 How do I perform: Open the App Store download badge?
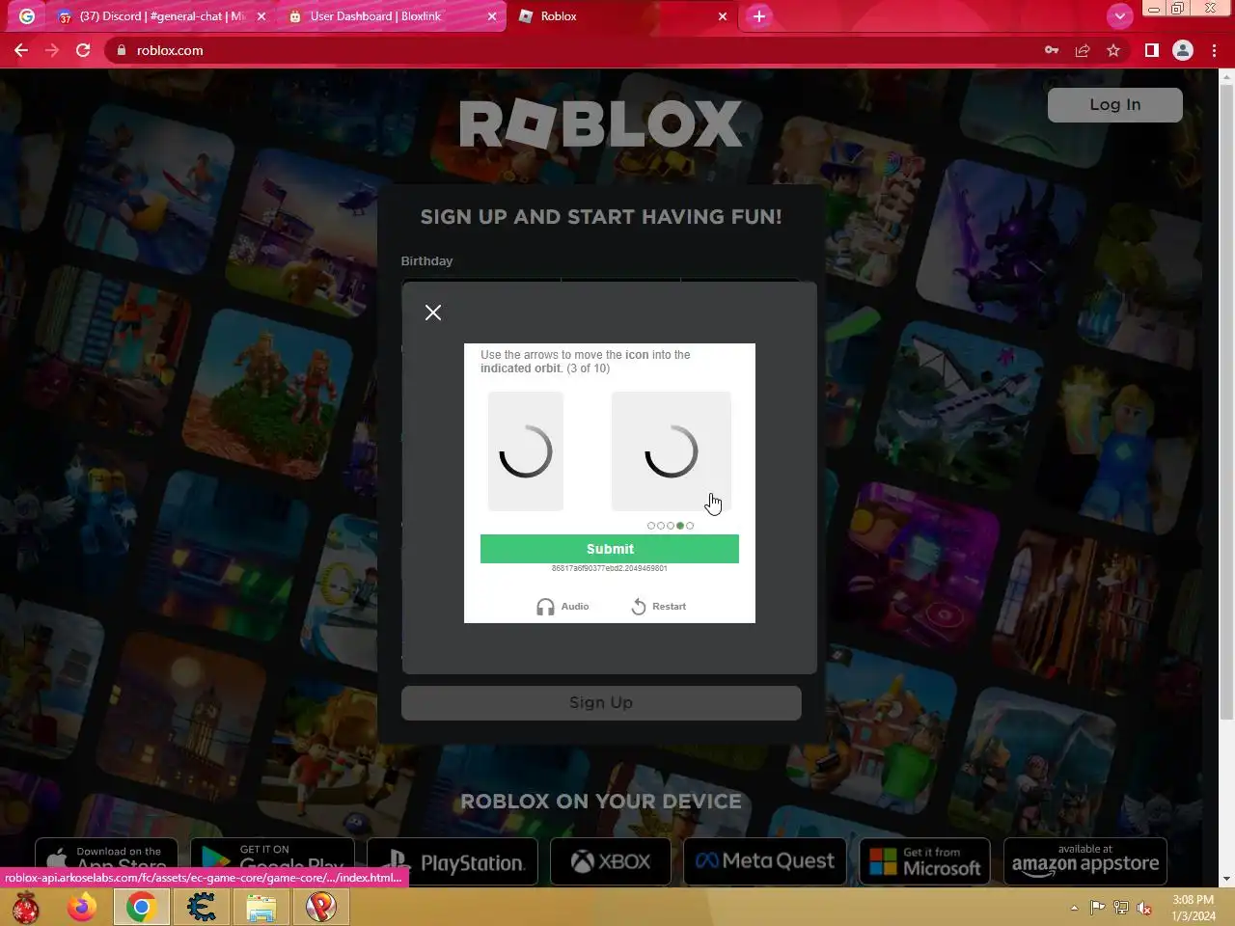coord(106,861)
